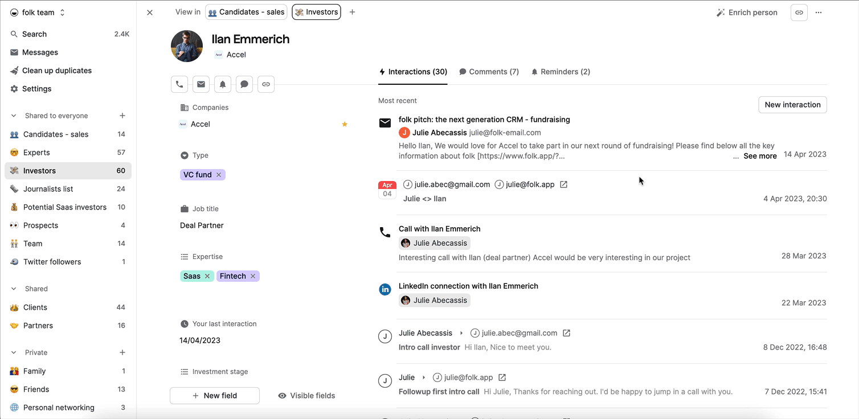Viewport: 859px width, 419px height.
Task: Open Partners group
Action: tap(68, 326)
